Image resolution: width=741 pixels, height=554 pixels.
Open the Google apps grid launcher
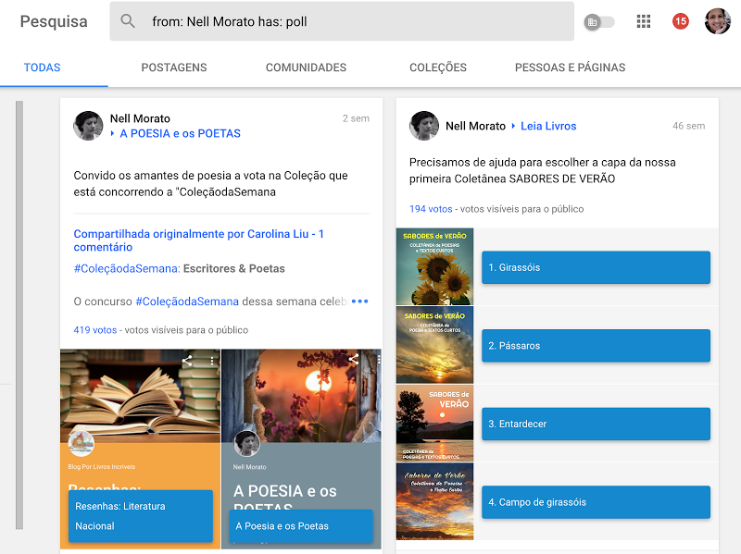tap(644, 20)
